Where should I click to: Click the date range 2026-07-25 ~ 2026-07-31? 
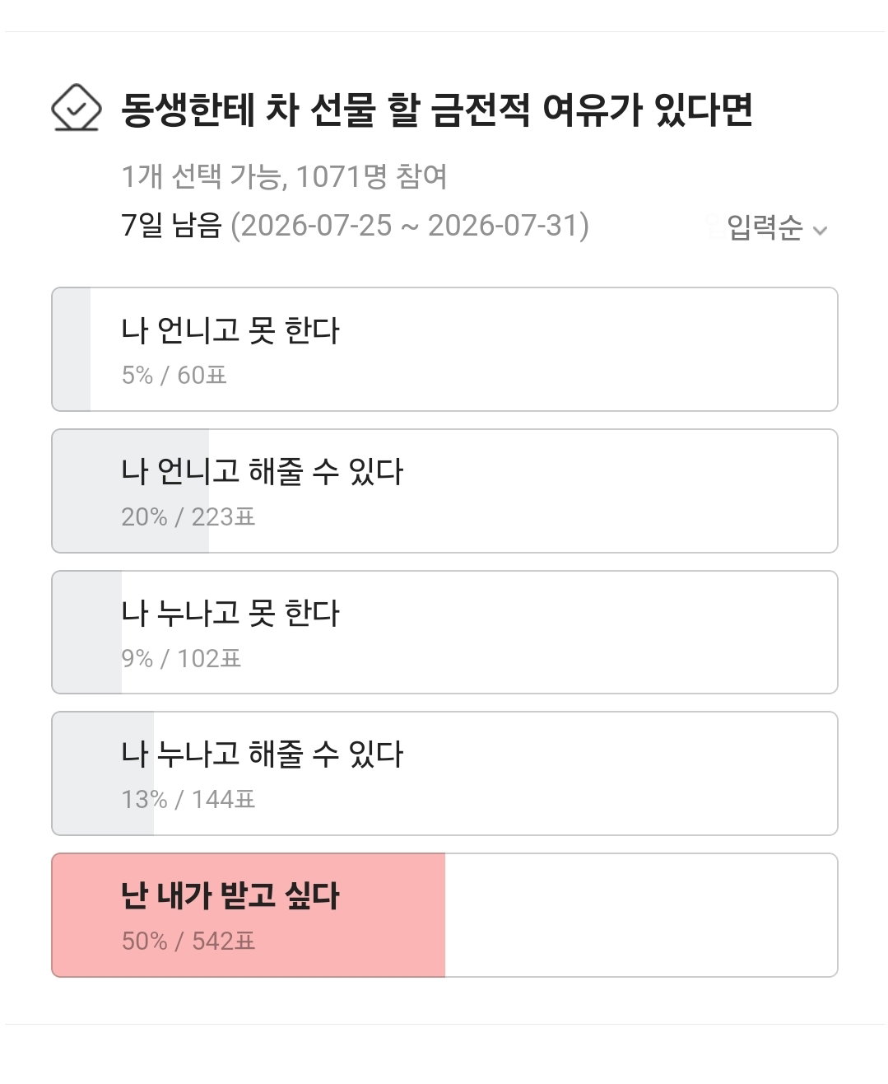[x=410, y=225]
